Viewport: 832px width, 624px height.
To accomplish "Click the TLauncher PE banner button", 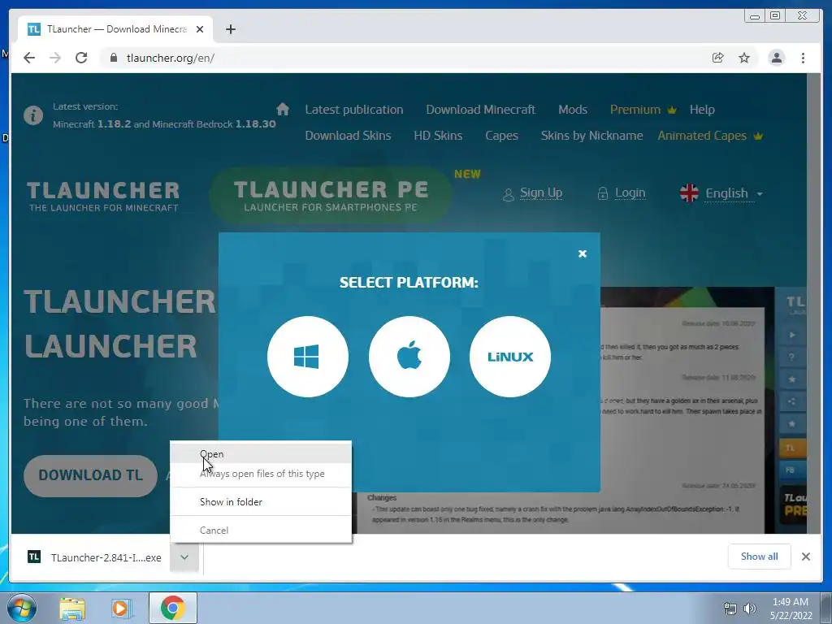I will (331, 195).
